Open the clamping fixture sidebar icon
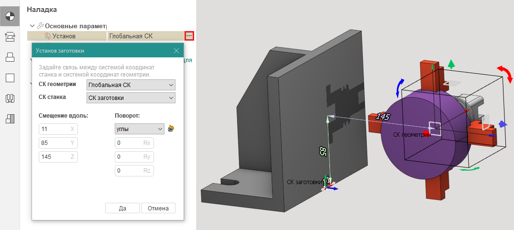 [10, 36]
